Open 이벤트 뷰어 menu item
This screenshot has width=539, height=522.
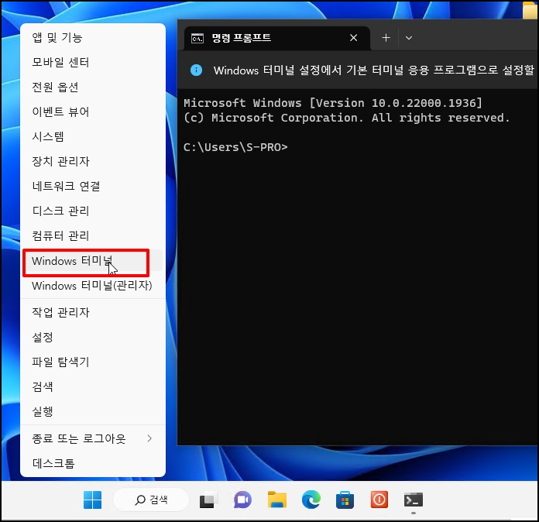tap(93, 112)
